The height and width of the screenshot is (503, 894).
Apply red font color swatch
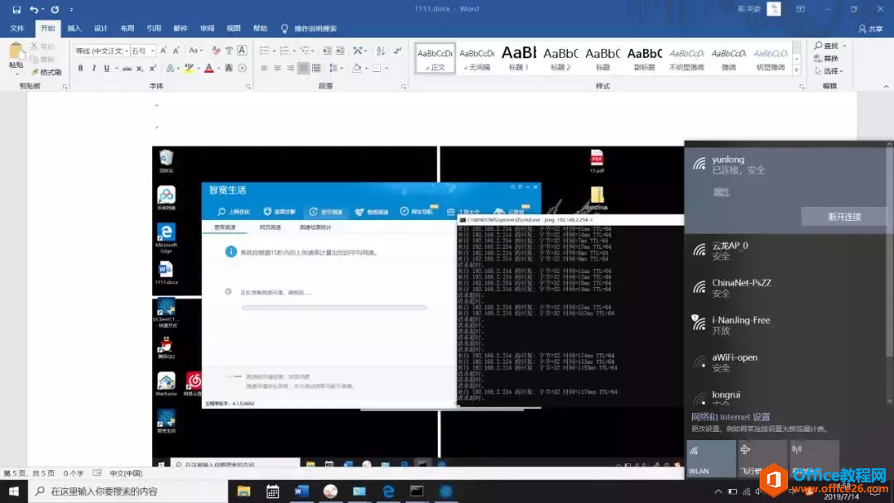(209, 69)
